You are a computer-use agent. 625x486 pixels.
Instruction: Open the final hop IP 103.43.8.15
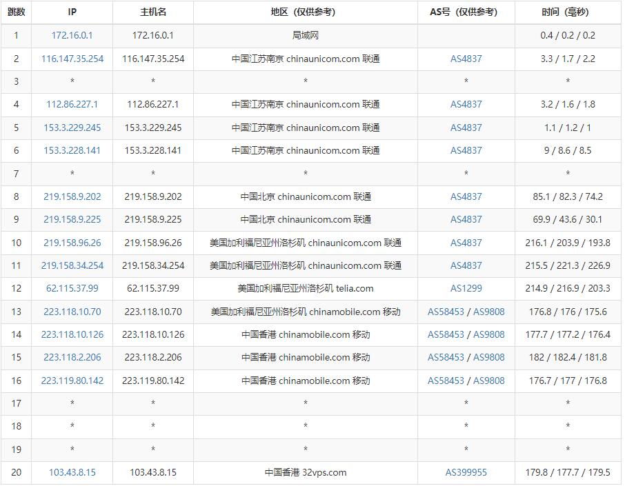coord(72,472)
